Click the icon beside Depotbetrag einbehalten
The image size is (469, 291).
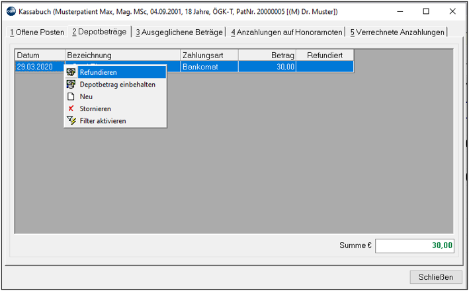pyautogui.click(x=71, y=85)
